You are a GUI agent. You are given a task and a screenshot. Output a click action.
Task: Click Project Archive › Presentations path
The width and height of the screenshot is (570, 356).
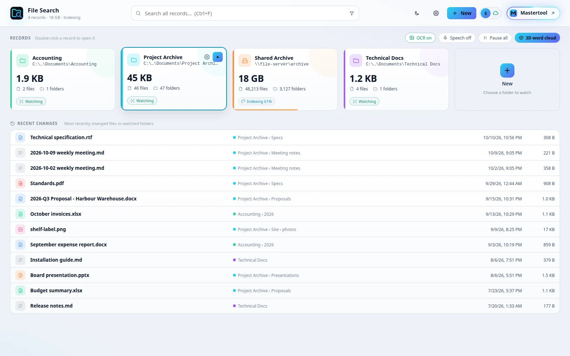point(268,276)
